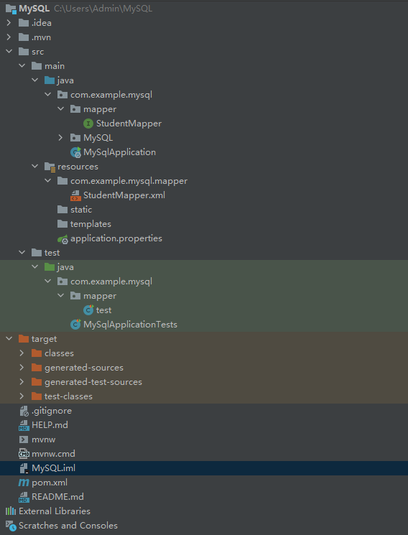Select the MySqlApplicationTests file

pyautogui.click(x=130, y=325)
